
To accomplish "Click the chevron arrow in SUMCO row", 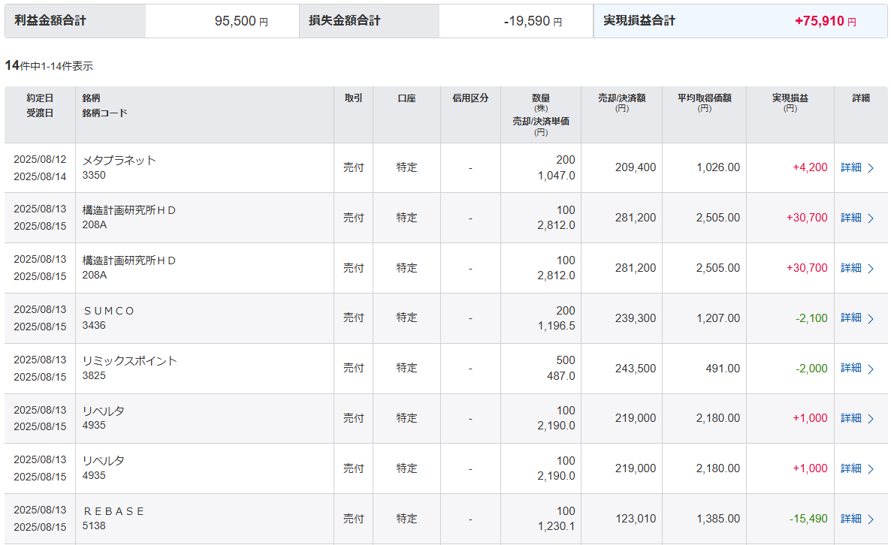I will tap(871, 318).
